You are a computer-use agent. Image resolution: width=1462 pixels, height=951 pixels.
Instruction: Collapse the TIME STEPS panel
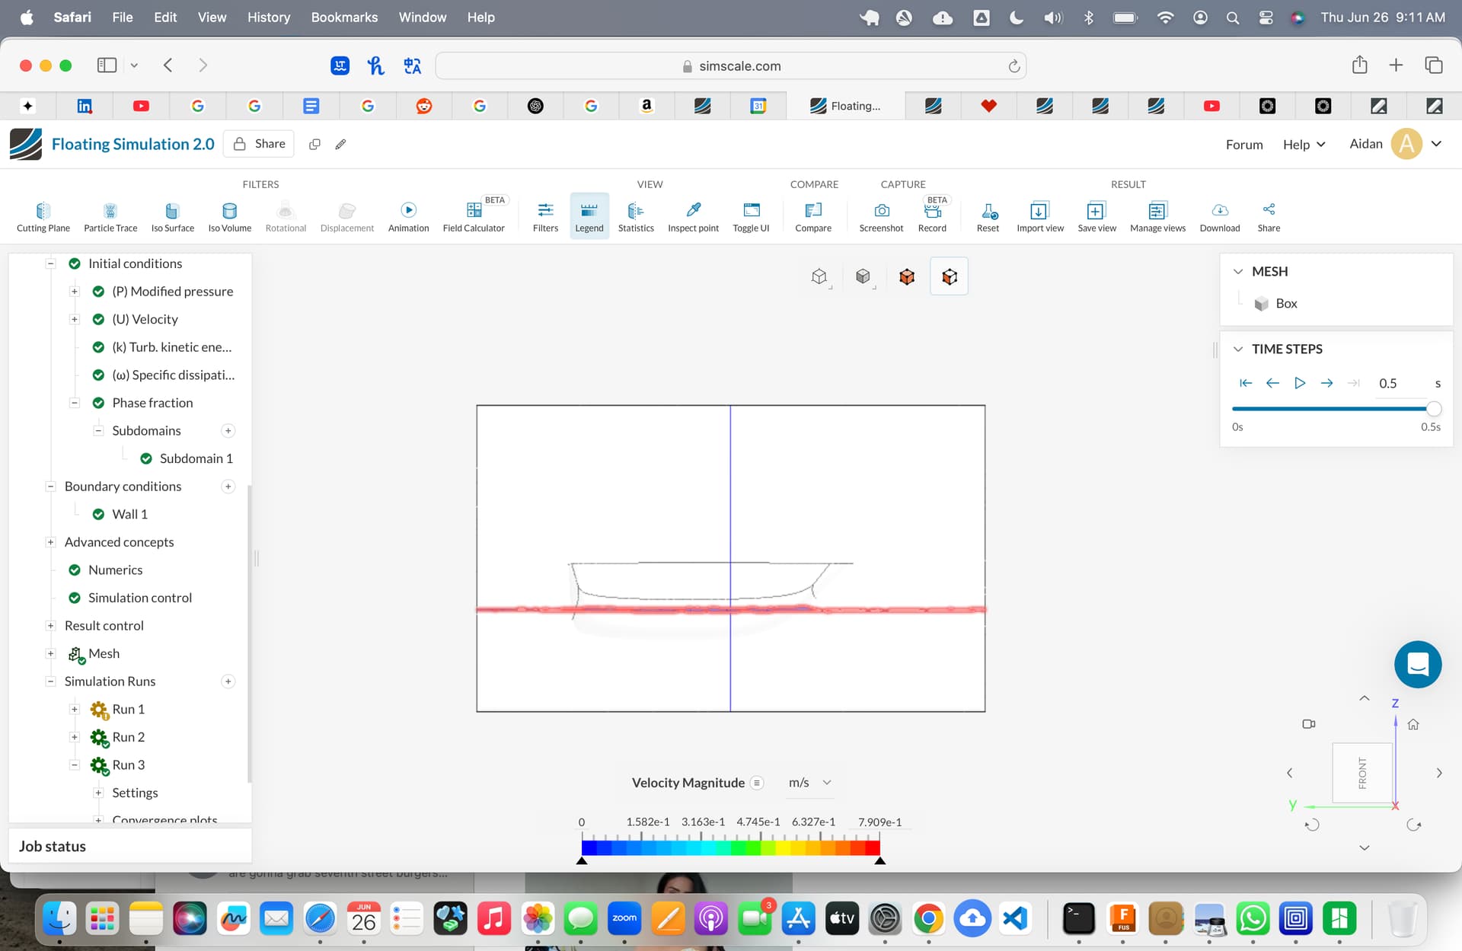coord(1238,349)
